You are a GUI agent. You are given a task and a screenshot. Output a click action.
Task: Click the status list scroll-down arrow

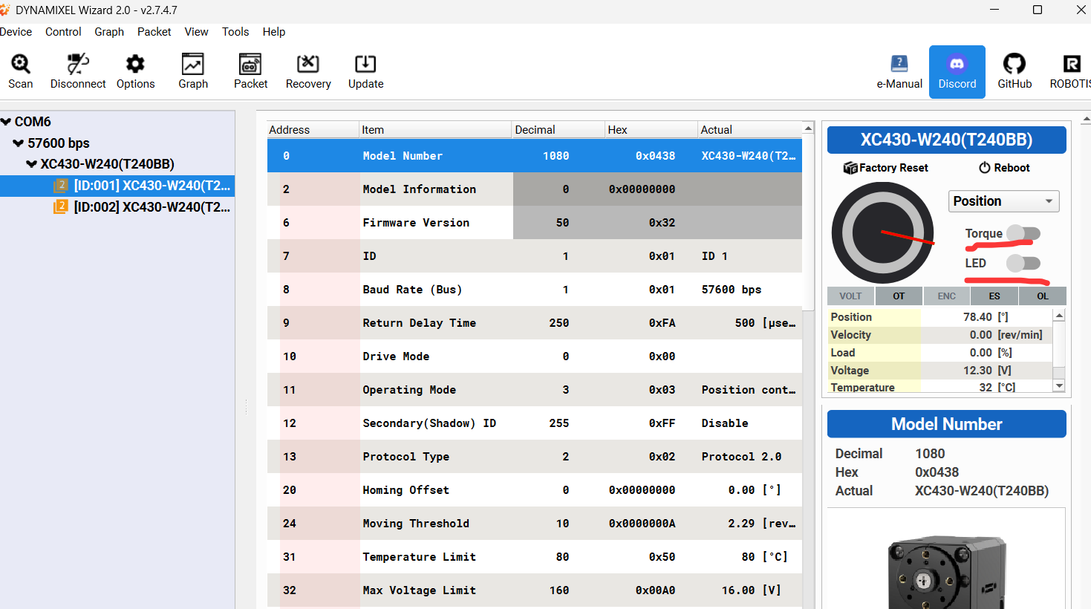tap(1060, 386)
